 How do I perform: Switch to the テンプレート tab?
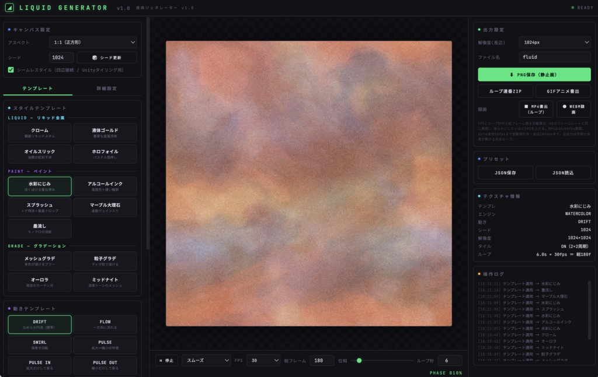tap(38, 88)
